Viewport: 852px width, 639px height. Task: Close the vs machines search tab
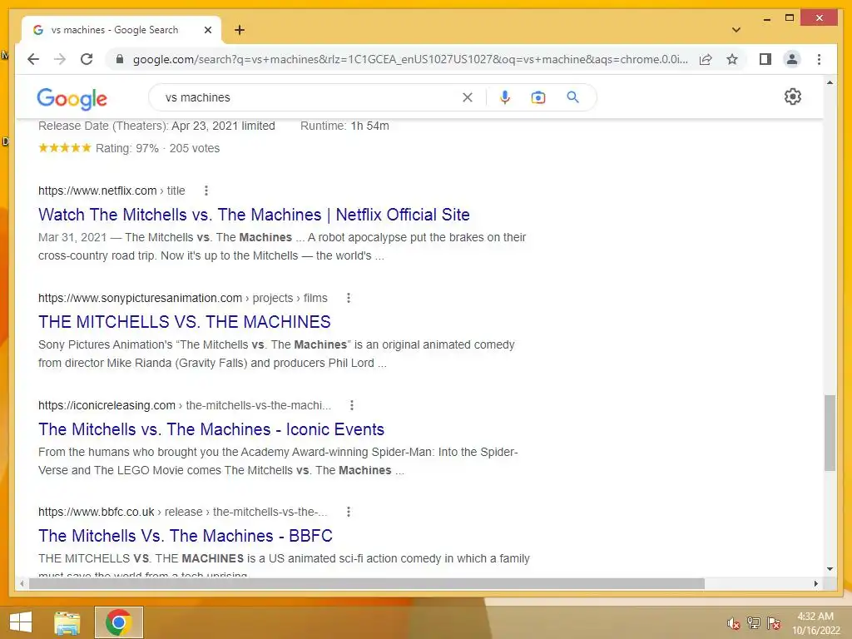[207, 30]
